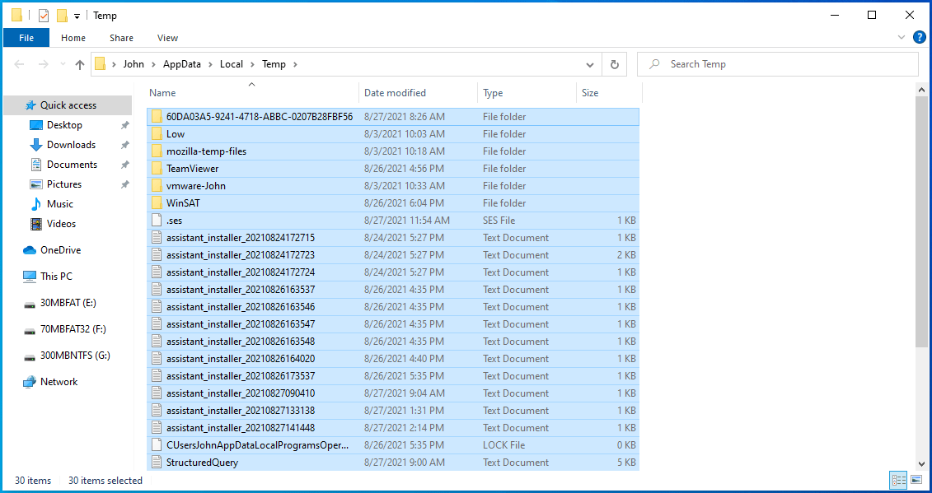Viewport: 932px width, 493px height.
Task: Click AppData in the address breadcrumb
Action: pos(182,64)
